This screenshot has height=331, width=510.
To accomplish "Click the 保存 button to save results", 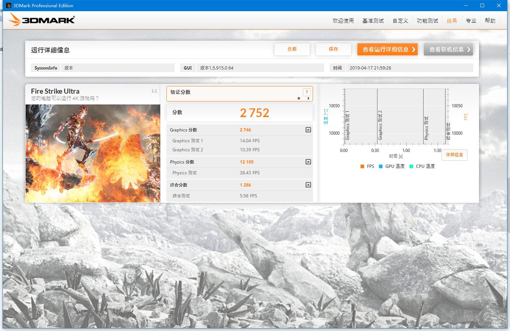I will click(x=333, y=49).
